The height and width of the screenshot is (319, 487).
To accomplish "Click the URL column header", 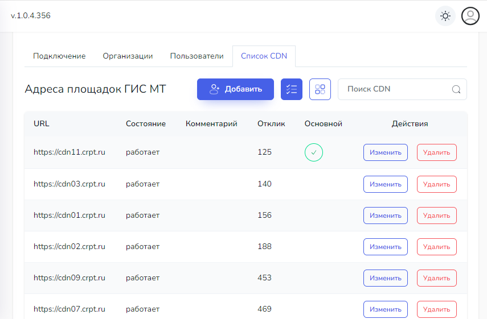I will point(42,124).
